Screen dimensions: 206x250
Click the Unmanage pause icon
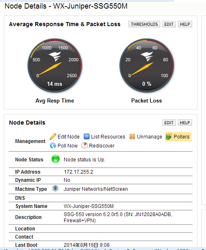tap(132, 136)
